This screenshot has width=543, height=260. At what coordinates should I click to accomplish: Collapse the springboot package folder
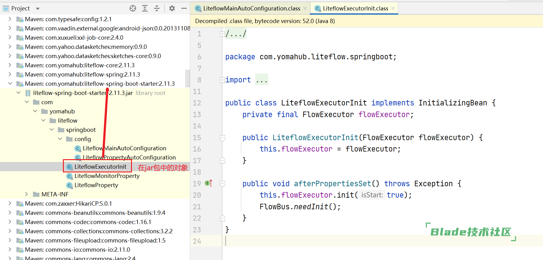coord(52,130)
